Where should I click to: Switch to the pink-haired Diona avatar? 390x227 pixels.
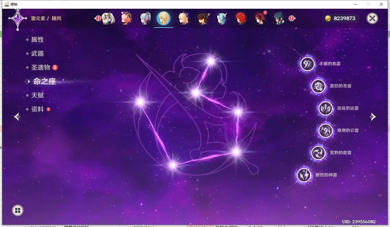126,18
